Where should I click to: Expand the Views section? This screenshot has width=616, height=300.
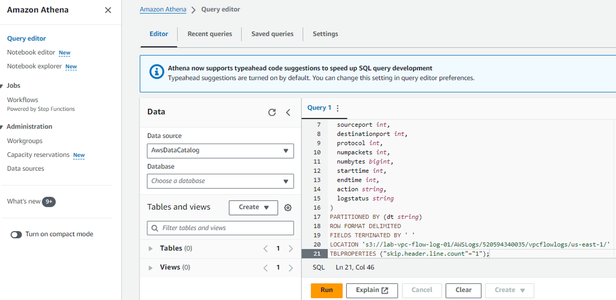coord(151,267)
